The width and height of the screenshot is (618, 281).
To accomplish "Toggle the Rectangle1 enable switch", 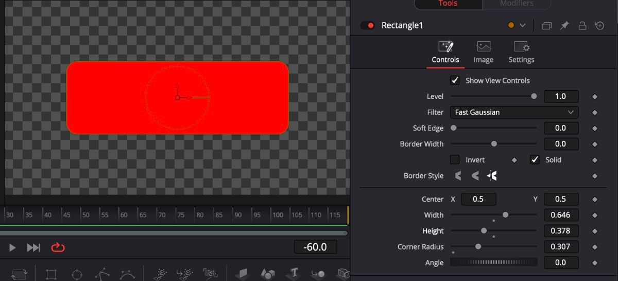I will [x=367, y=25].
